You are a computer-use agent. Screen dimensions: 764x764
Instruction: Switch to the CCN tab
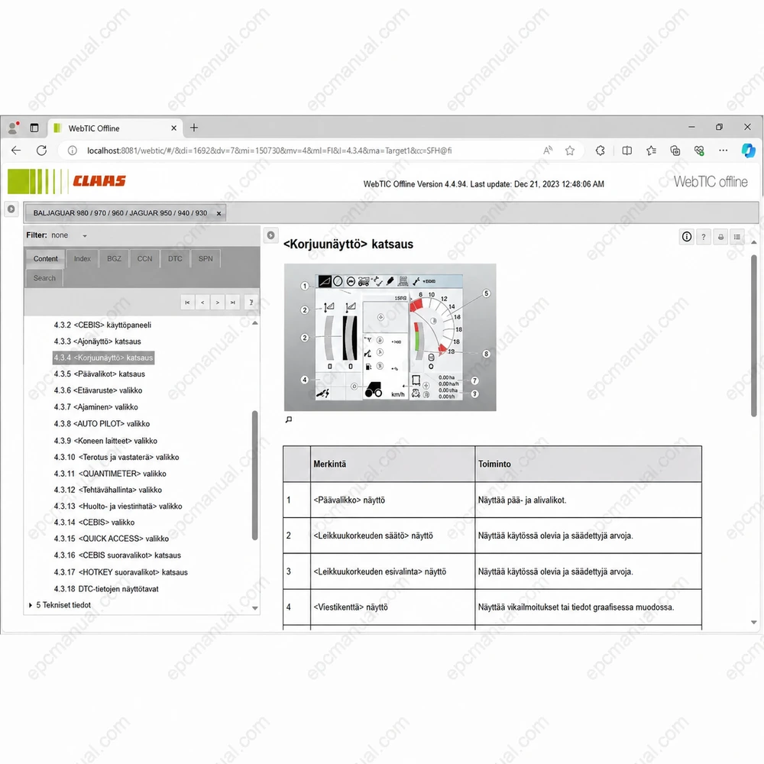[x=144, y=259]
